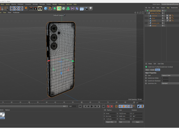Toggle visibility dots of Screen row
The height and width of the screenshot is (134, 179).
click(x=164, y=21)
